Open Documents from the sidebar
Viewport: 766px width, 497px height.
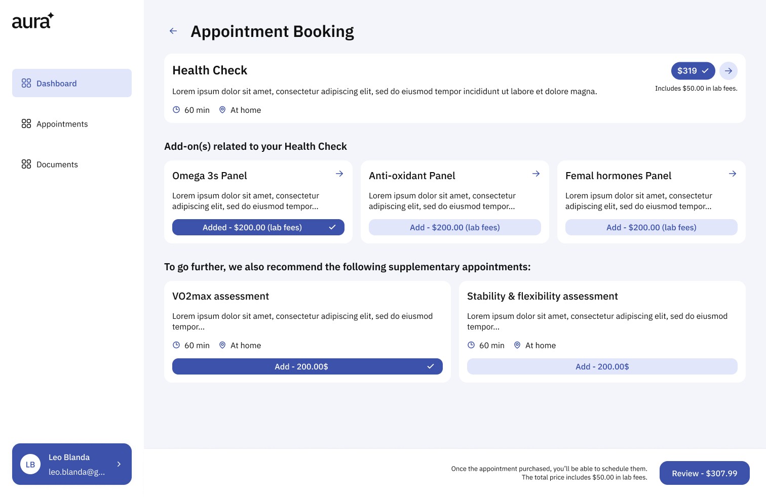57,164
